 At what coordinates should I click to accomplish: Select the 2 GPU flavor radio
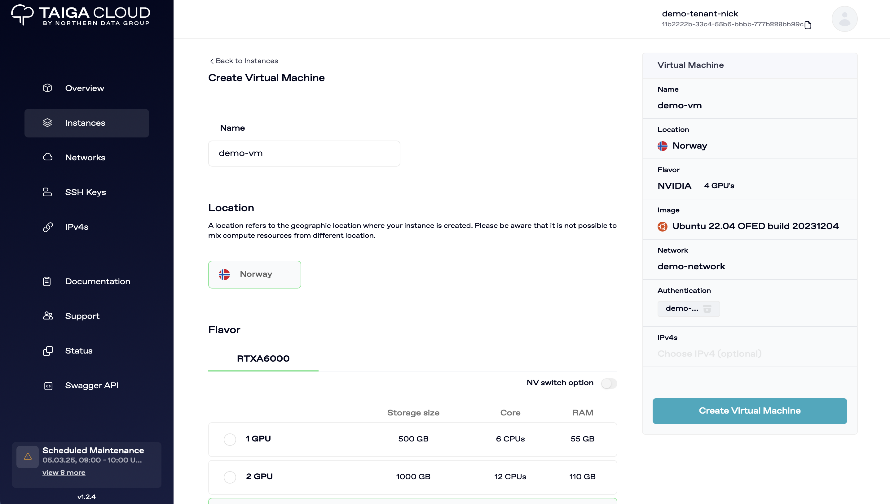(x=230, y=477)
